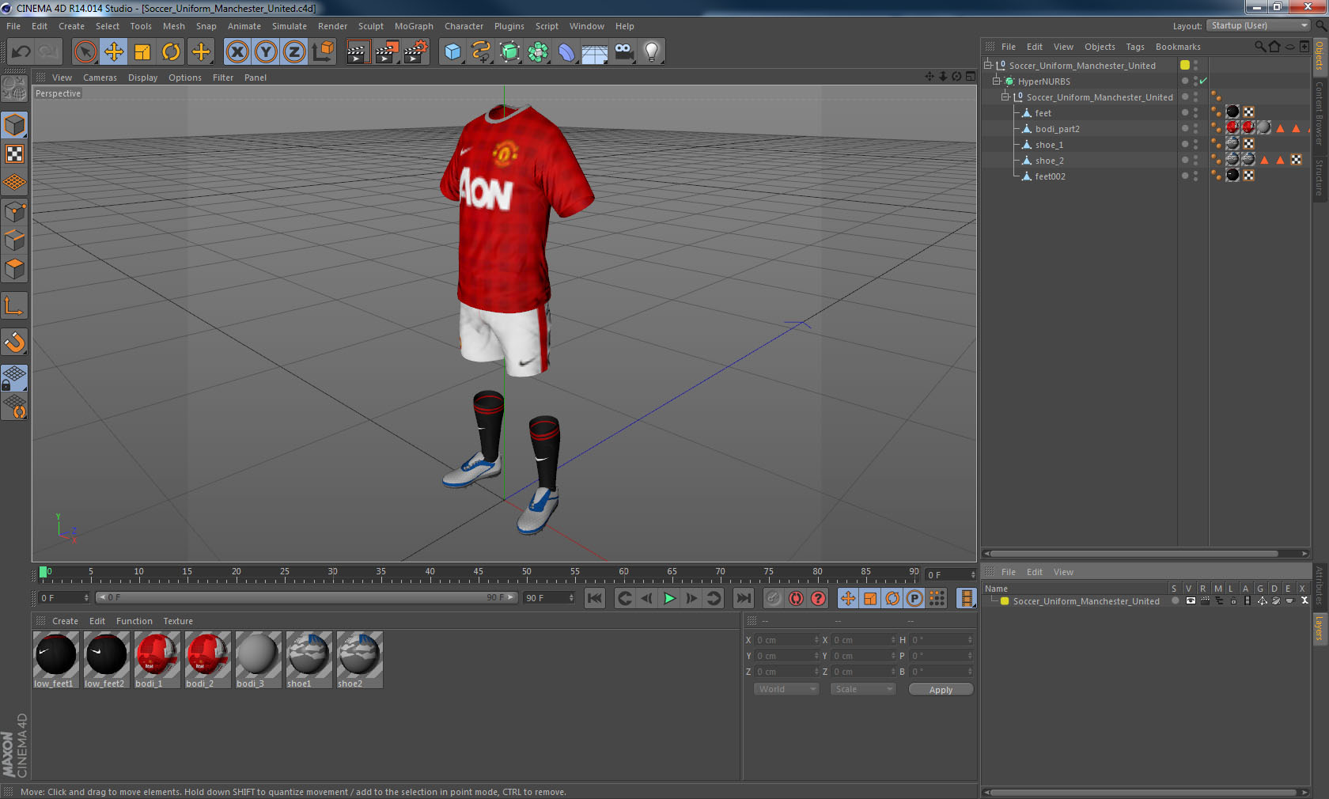Open the Array modeling objects icon
Image resolution: width=1329 pixels, height=799 pixels.
click(538, 52)
